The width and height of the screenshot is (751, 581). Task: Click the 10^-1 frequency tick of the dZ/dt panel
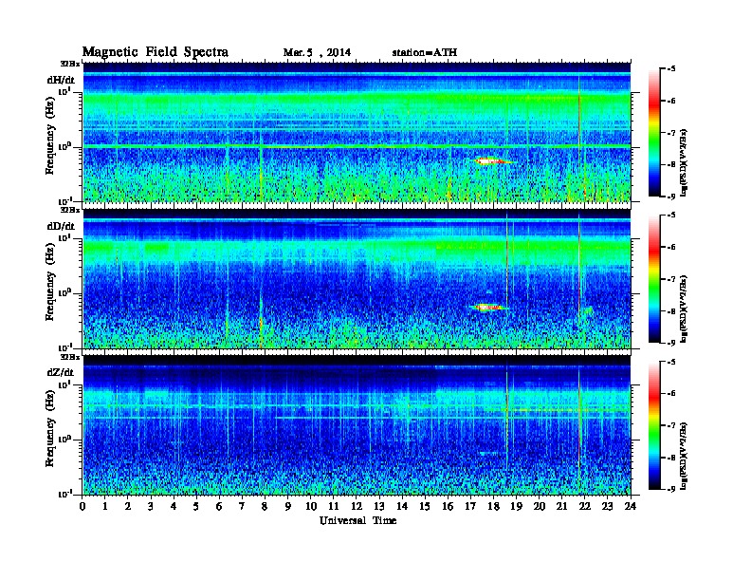click(x=64, y=494)
